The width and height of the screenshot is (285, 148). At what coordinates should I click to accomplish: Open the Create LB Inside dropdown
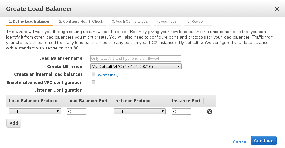click(136, 66)
